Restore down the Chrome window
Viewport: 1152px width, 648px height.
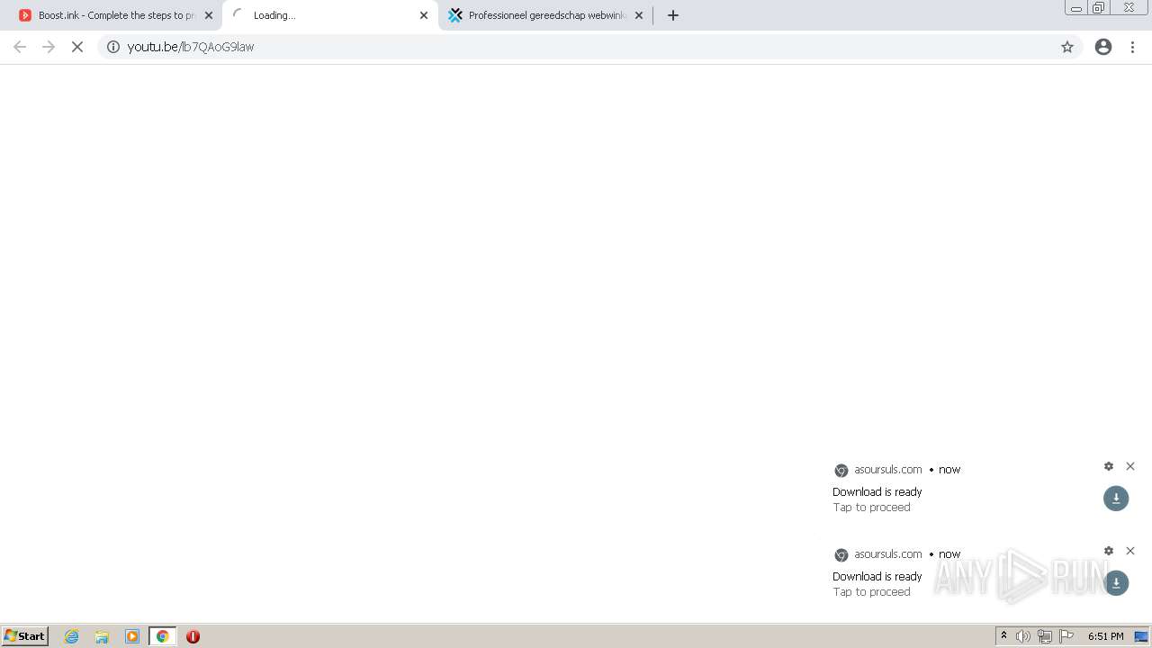(x=1098, y=8)
